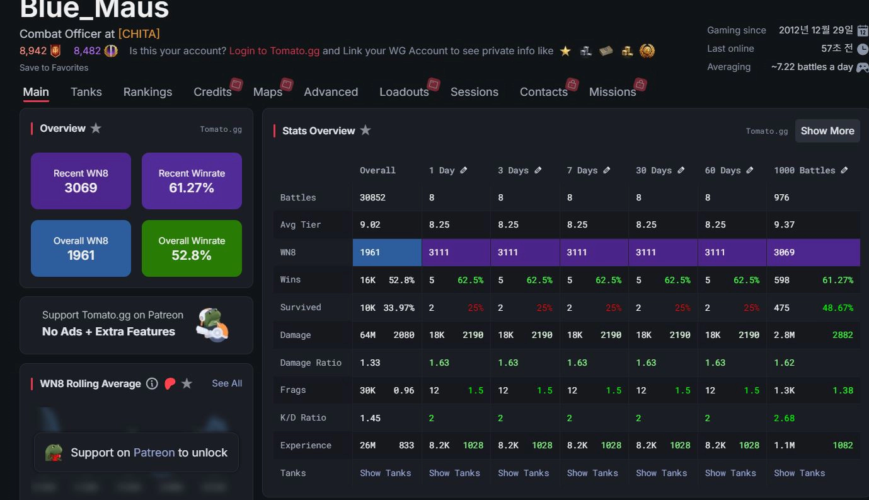Viewport: 869px width, 500px height.
Task: Edit the 30 Days column with pencil icon
Action: point(681,170)
